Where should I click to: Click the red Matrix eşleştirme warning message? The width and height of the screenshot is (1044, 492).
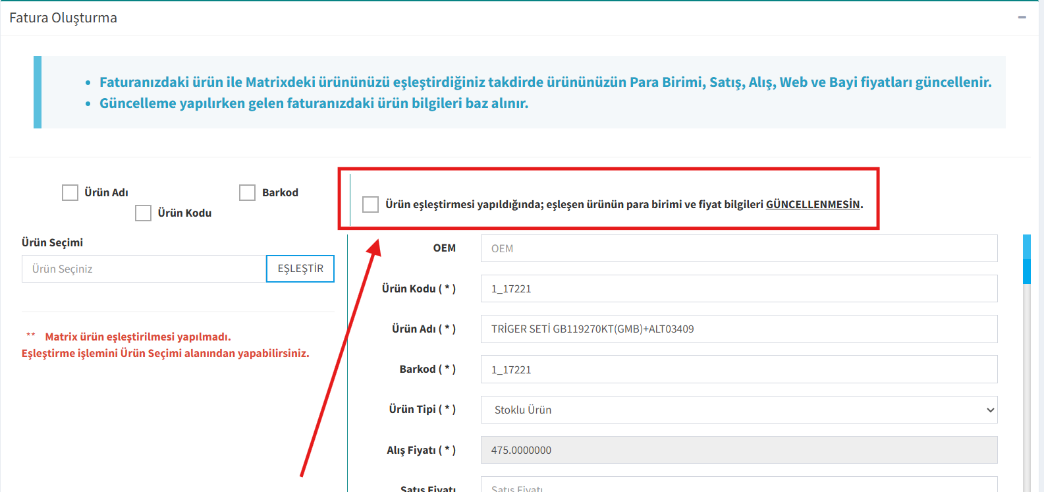pos(165,345)
